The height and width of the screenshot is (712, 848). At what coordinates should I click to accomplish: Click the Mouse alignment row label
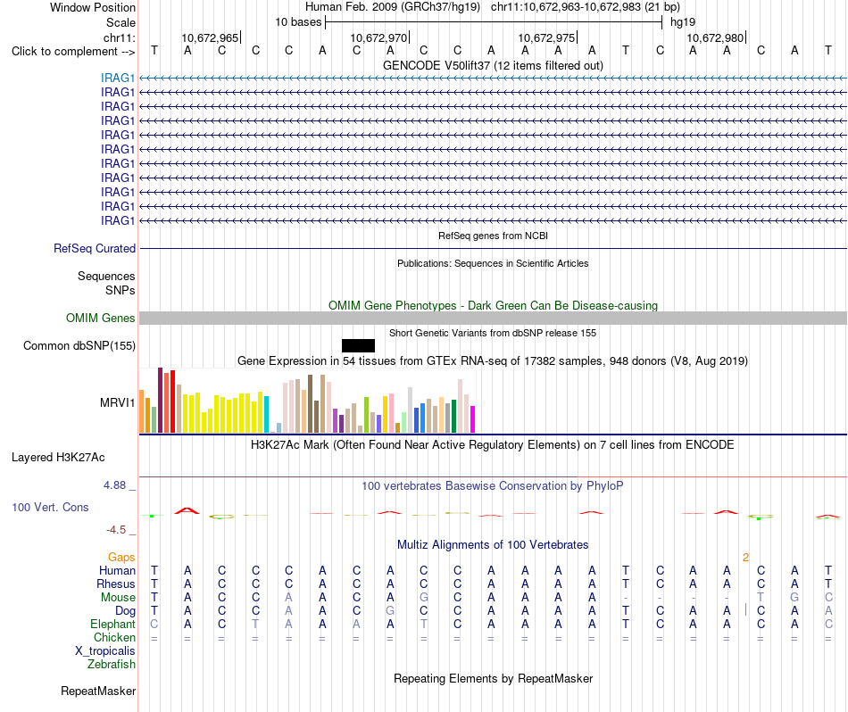click(x=118, y=598)
